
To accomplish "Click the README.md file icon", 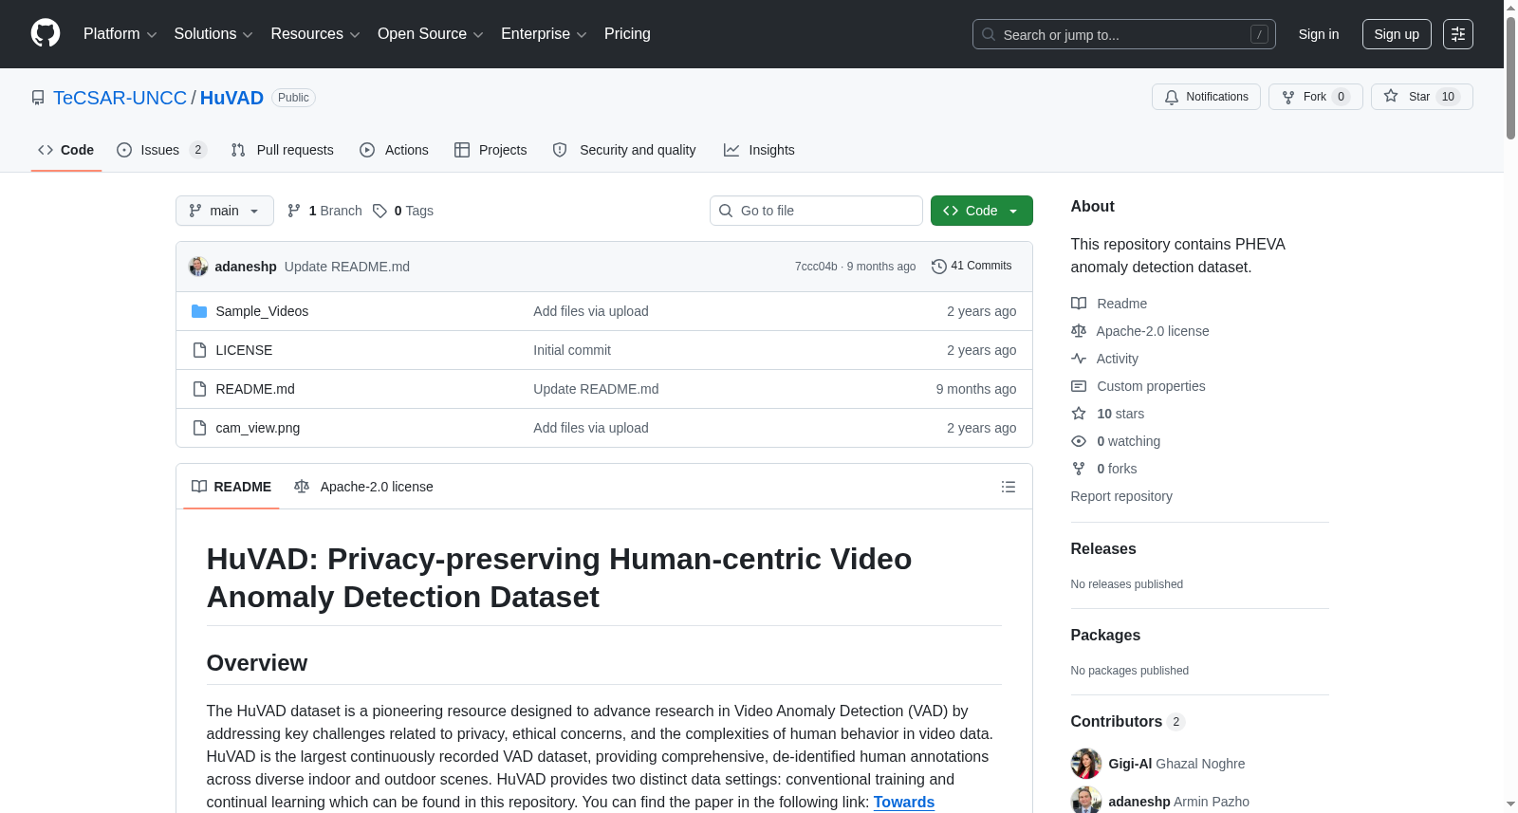I will pos(199,389).
